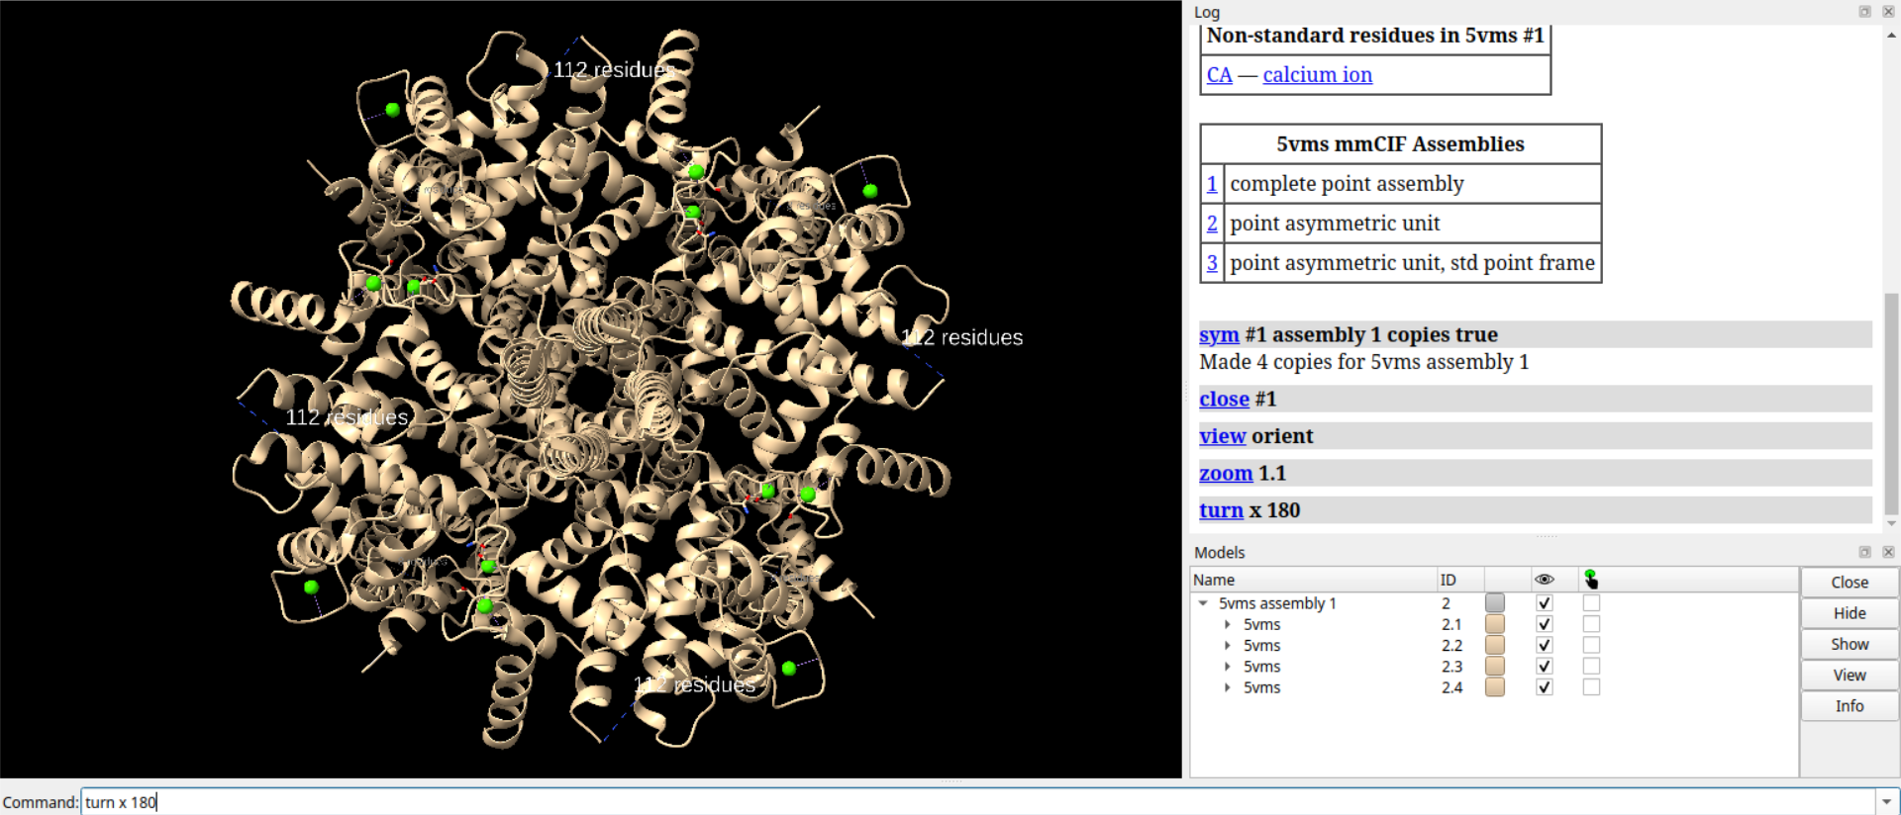Toggle shown checkbox for model 2.3
The width and height of the screenshot is (1901, 815).
pyautogui.click(x=1544, y=667)
